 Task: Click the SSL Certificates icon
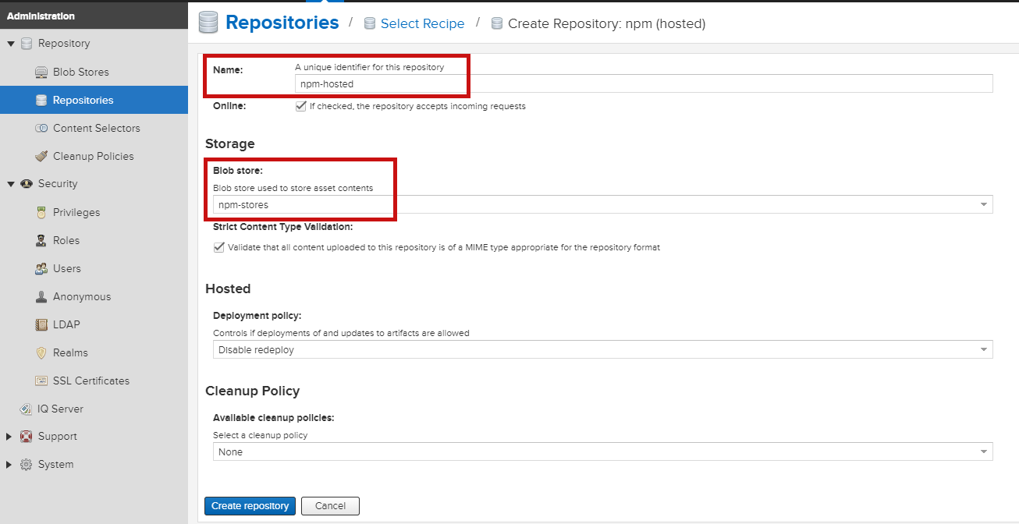(41, 381)
